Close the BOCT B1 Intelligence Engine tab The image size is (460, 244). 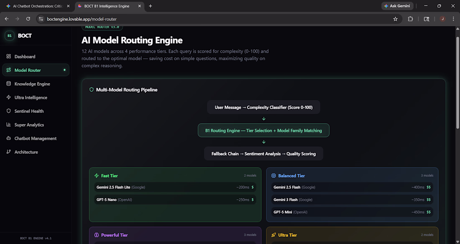point(139,6)
